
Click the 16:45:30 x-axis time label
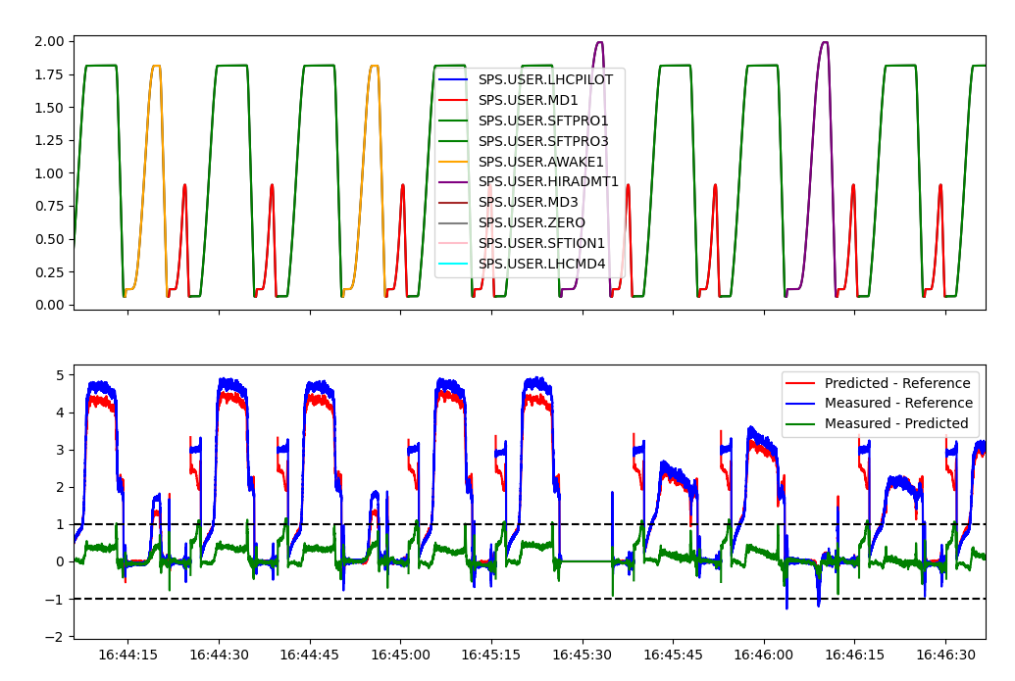582,654
